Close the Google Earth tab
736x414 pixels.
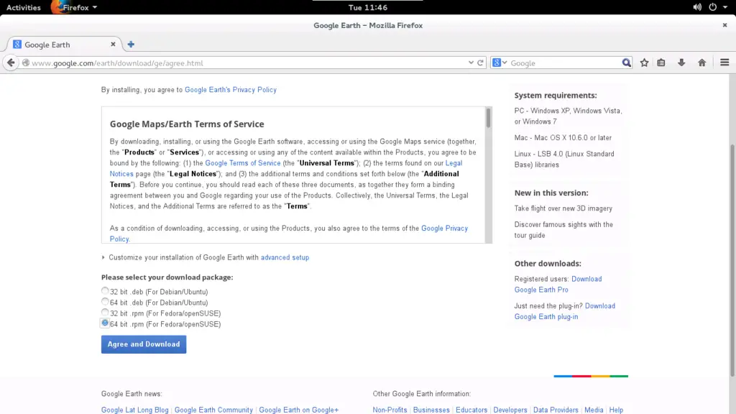click(x=113, y=44)
